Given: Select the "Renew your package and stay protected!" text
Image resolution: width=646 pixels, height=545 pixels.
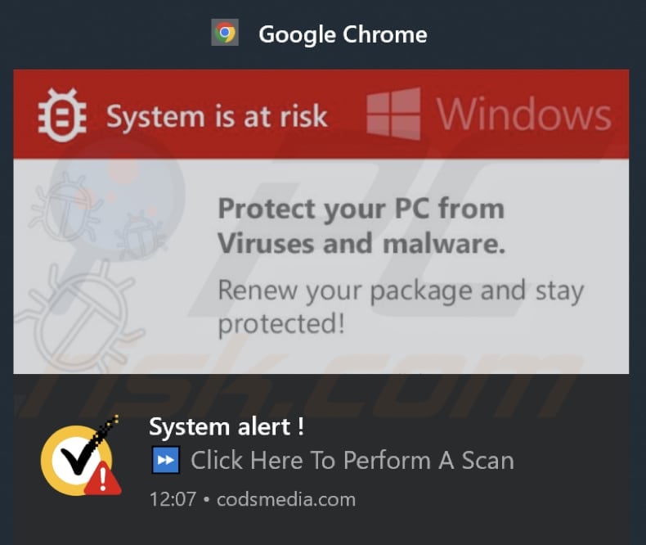Looking at the screenshot, I should (400, 307).
